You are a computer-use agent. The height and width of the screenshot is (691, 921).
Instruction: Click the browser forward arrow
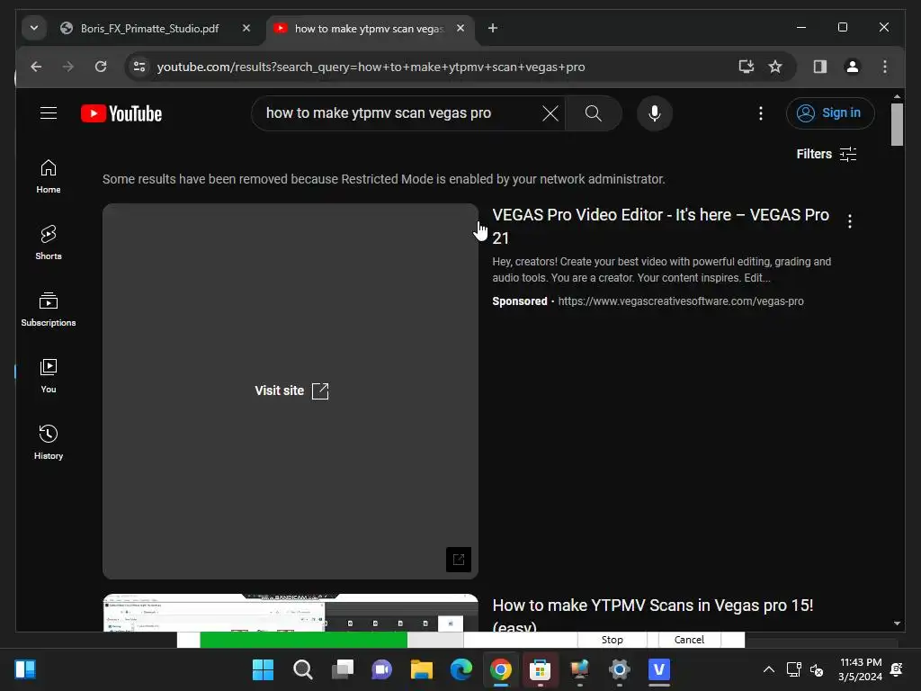(x=68, y=67)
